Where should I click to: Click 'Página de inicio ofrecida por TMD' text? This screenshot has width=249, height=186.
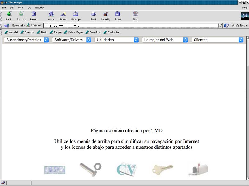(127, 131)
